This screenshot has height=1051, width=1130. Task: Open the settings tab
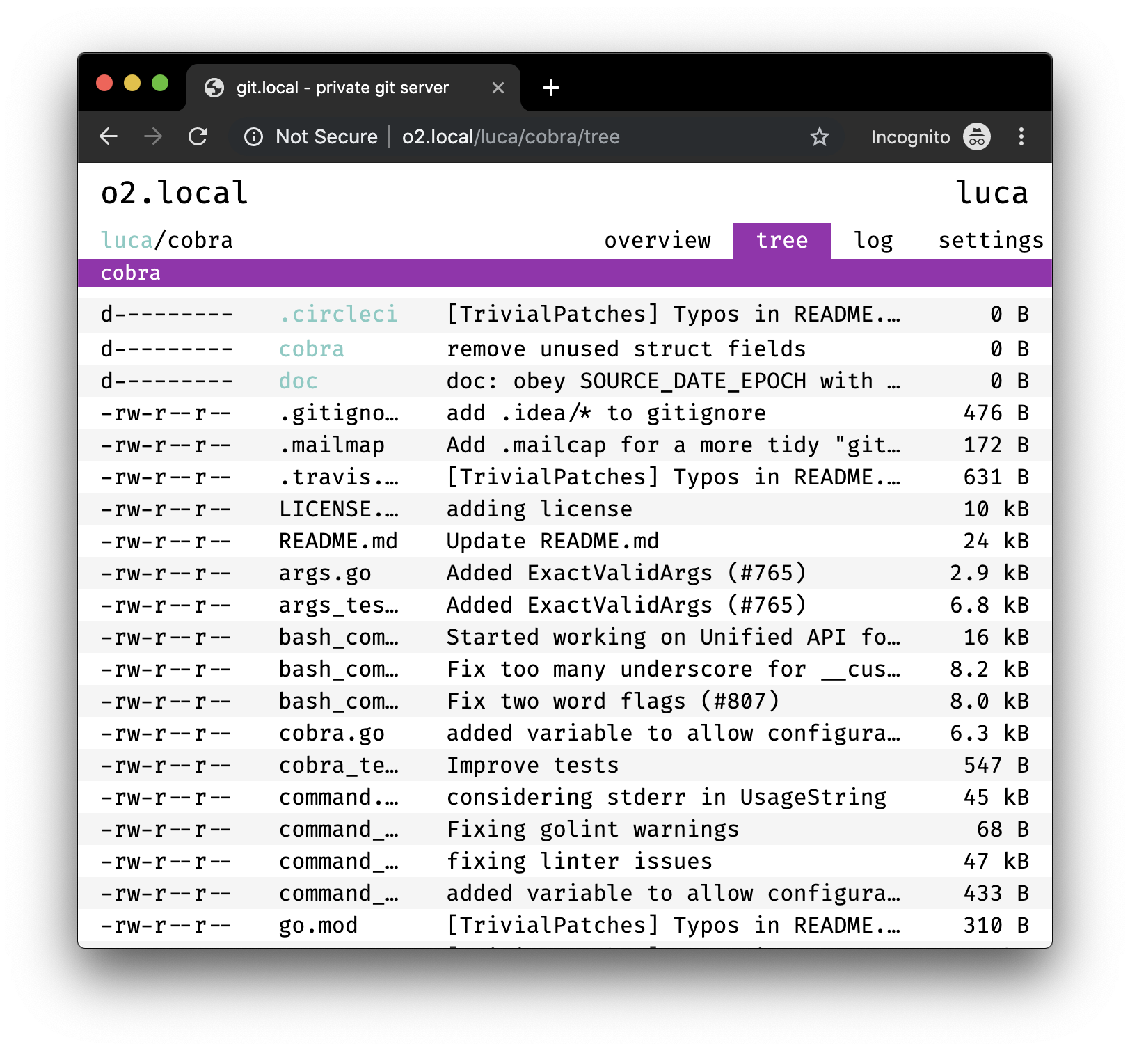pos(991,241)
